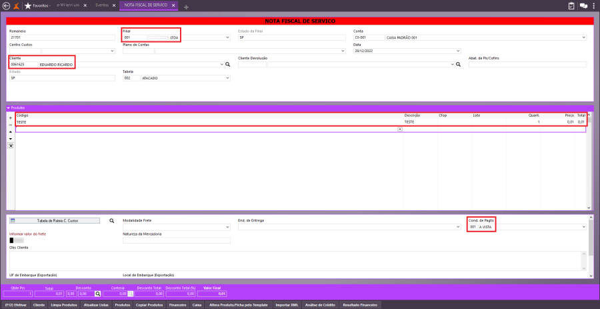Open the Tabela ATACADO dropdown

click(228, 78)
